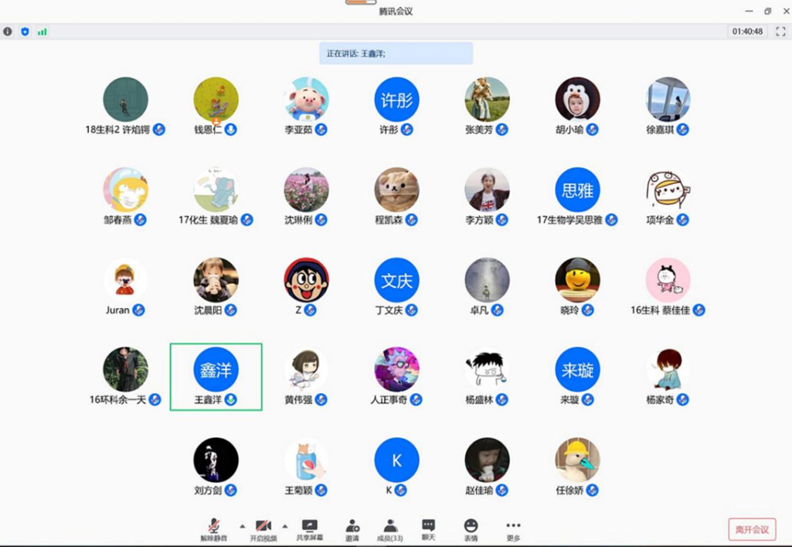Open members list 成员(33)
Screen dimensions: 792x547
click(390, 529)
